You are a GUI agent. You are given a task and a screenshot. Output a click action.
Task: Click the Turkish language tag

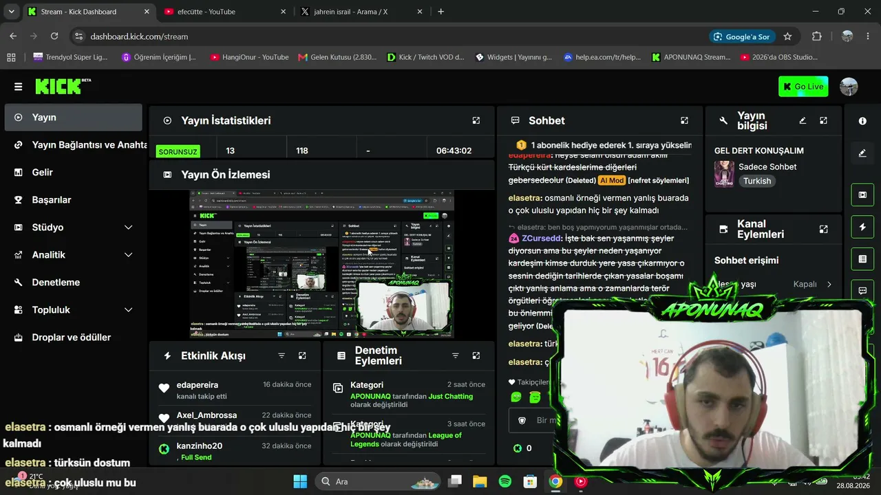coord(756,181)
